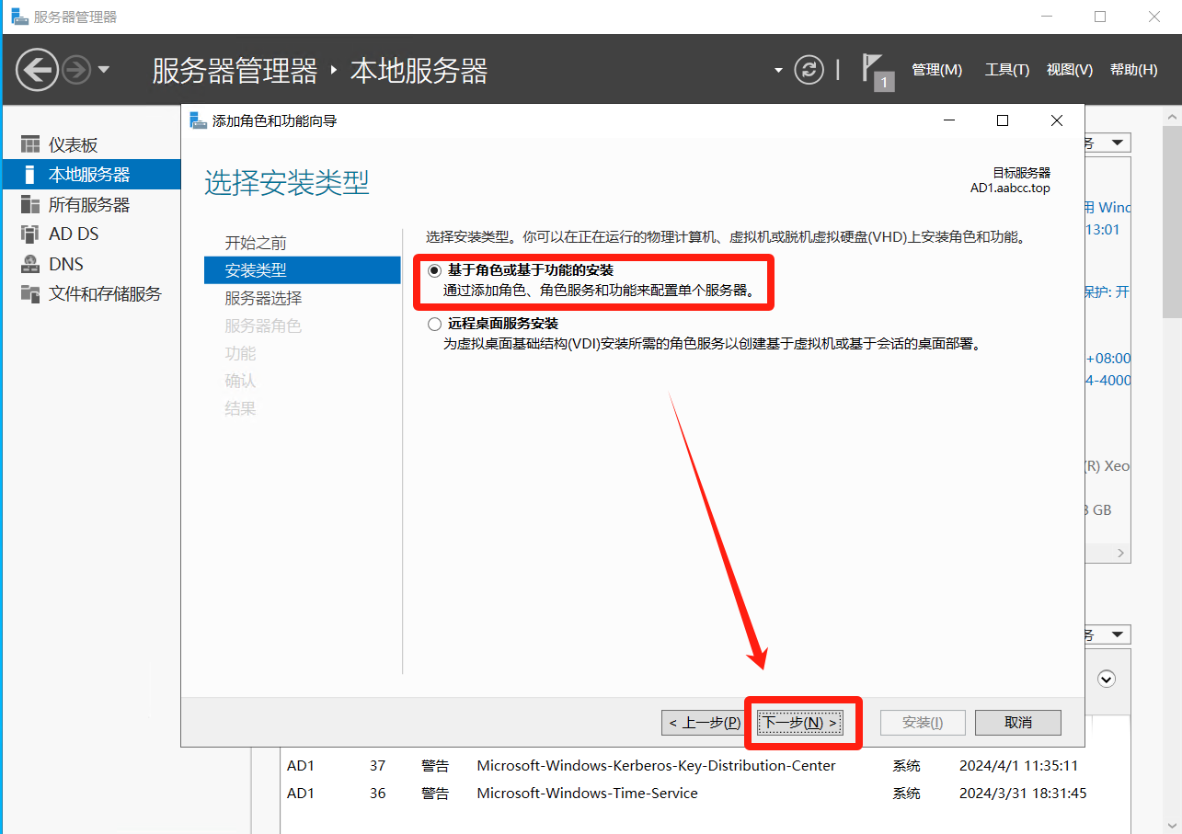This screenshot has height=834, width=1182.
Task: Click the back navigation arrow icon
Action: click(37, 70)
